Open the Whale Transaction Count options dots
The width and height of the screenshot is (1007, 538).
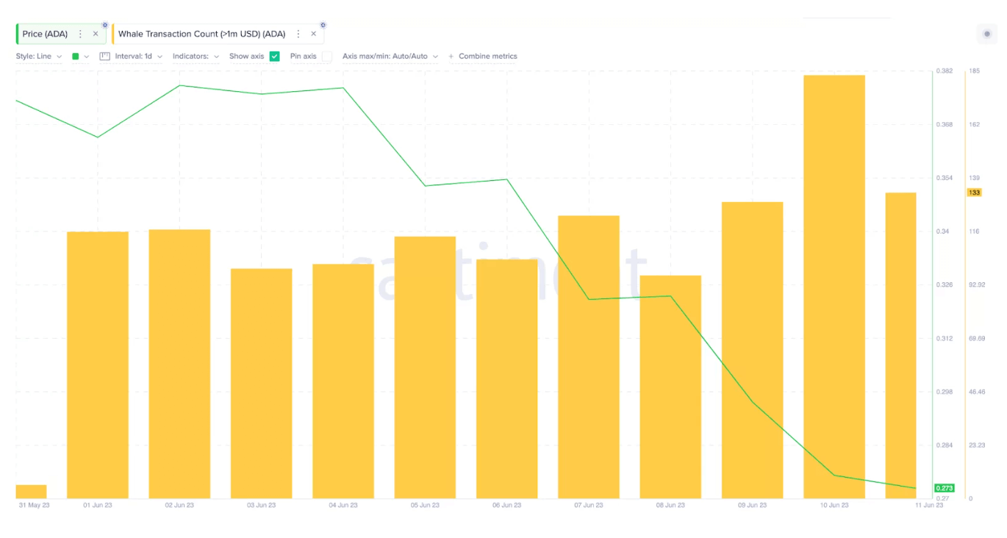[298, 34]
